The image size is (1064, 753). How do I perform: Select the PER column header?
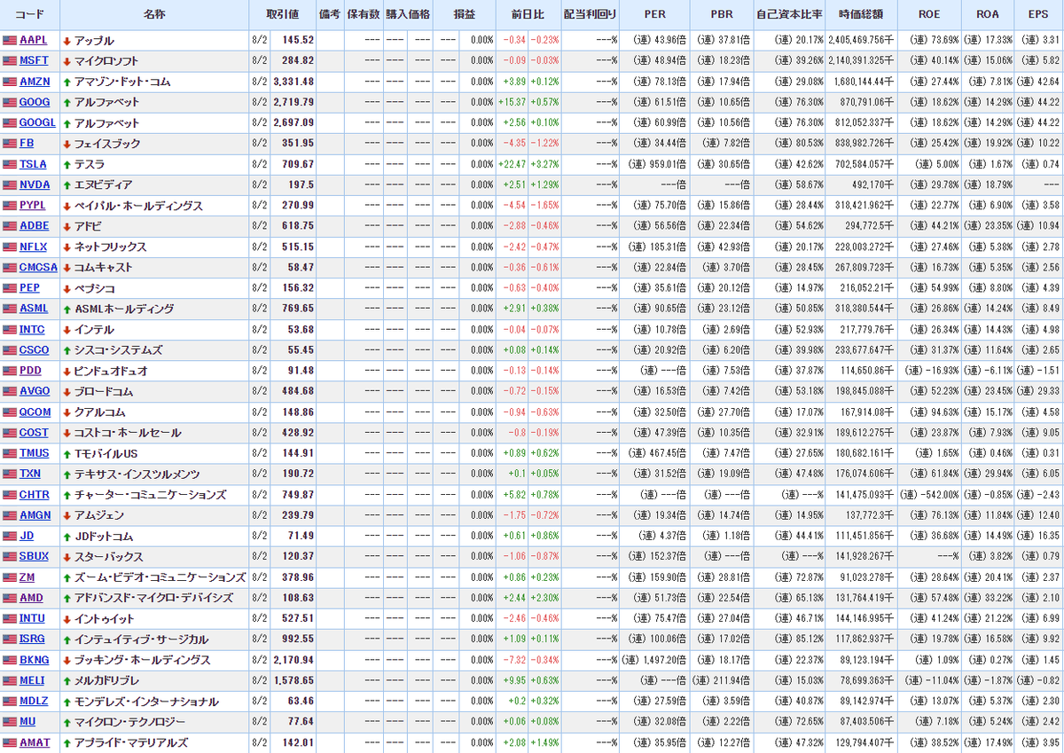[654, 15]
